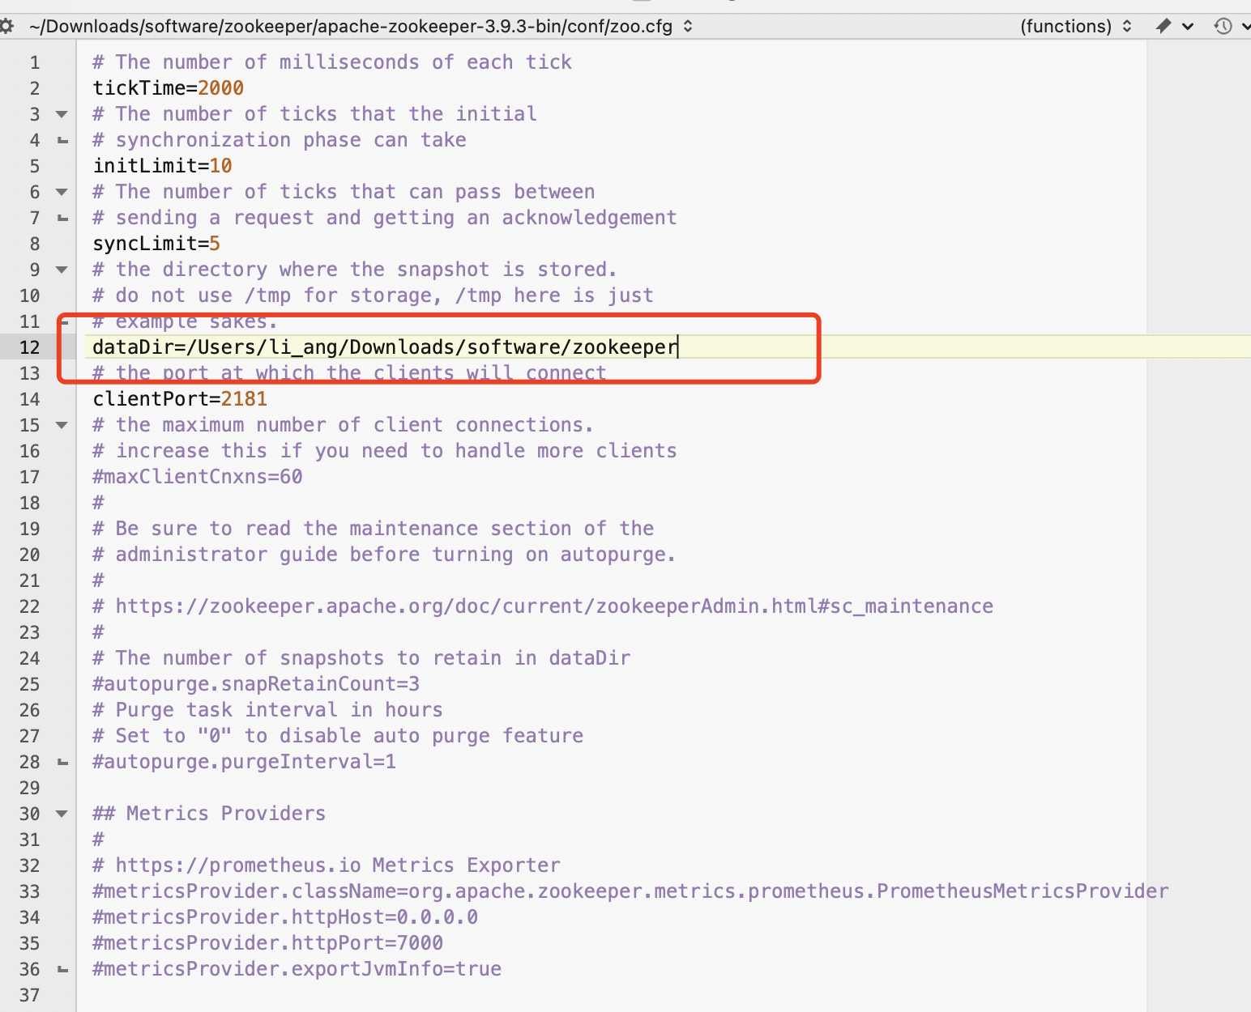Click the #metricsProvider.httpHost=0.0.0.0 line

point(285,917)
